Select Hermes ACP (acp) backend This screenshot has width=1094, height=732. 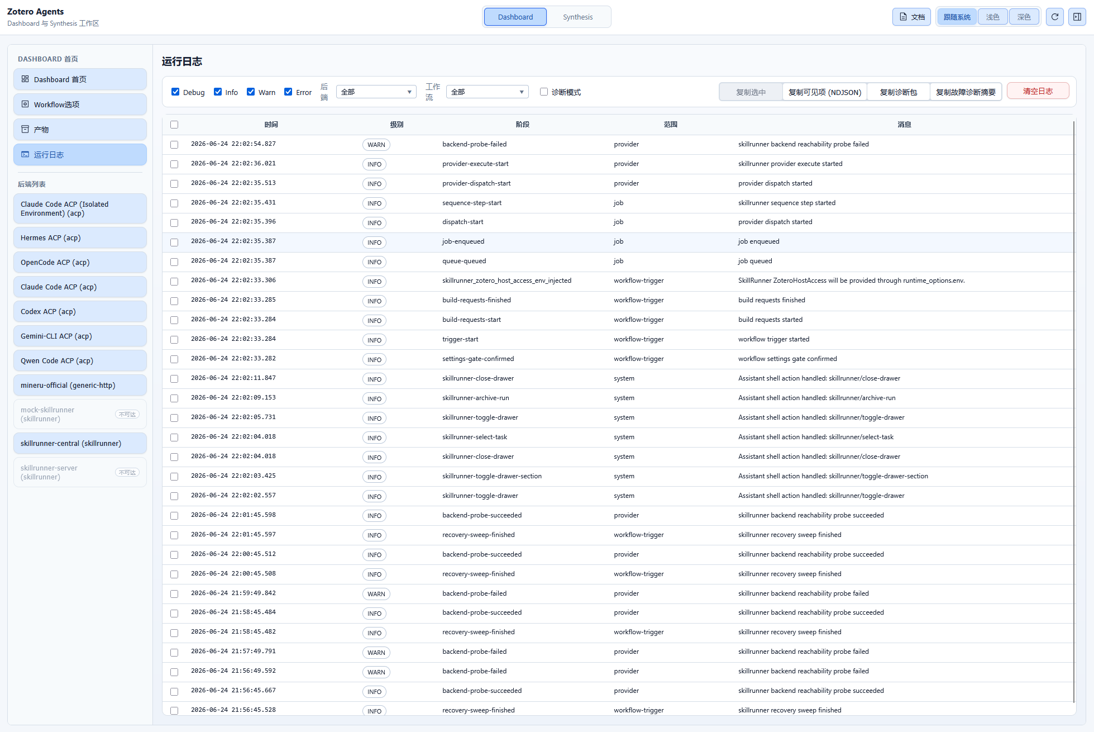point(80,237)
